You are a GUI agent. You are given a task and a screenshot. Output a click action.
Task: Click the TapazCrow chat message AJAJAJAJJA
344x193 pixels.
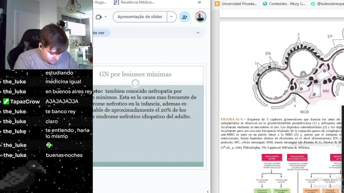click(62, 102)
